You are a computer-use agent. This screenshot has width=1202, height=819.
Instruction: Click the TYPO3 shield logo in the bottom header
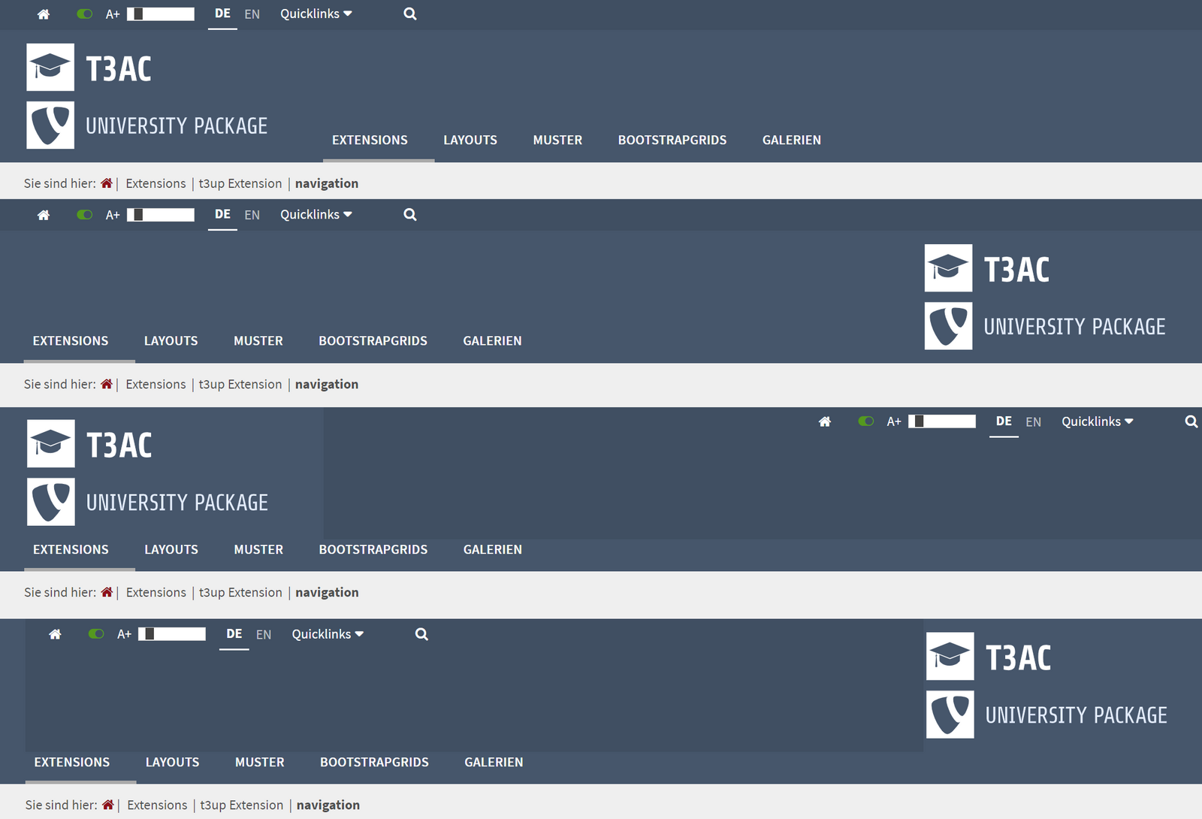click(950, 714)
